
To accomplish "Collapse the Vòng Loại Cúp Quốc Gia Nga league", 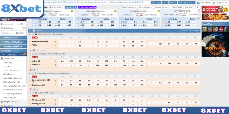I will click(x=30, y=34).
